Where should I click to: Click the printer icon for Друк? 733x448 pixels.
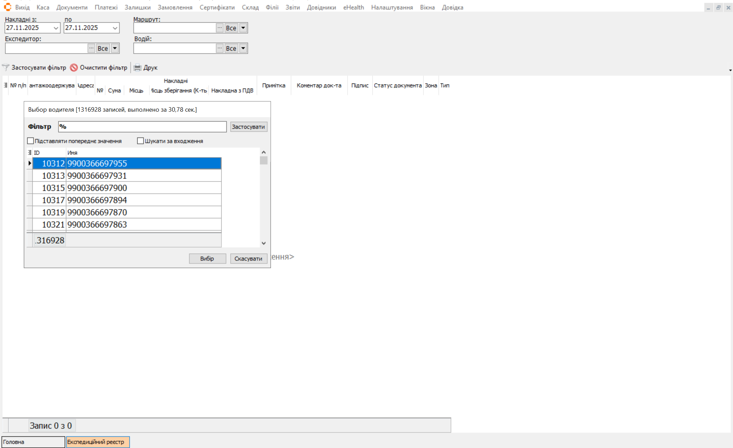[x=137, y=68]
